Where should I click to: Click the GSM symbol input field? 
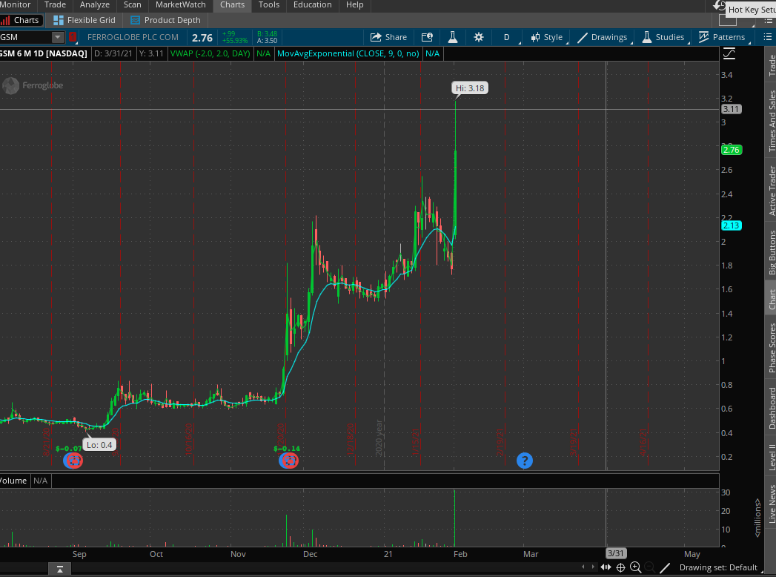click(x=26, y=37)
